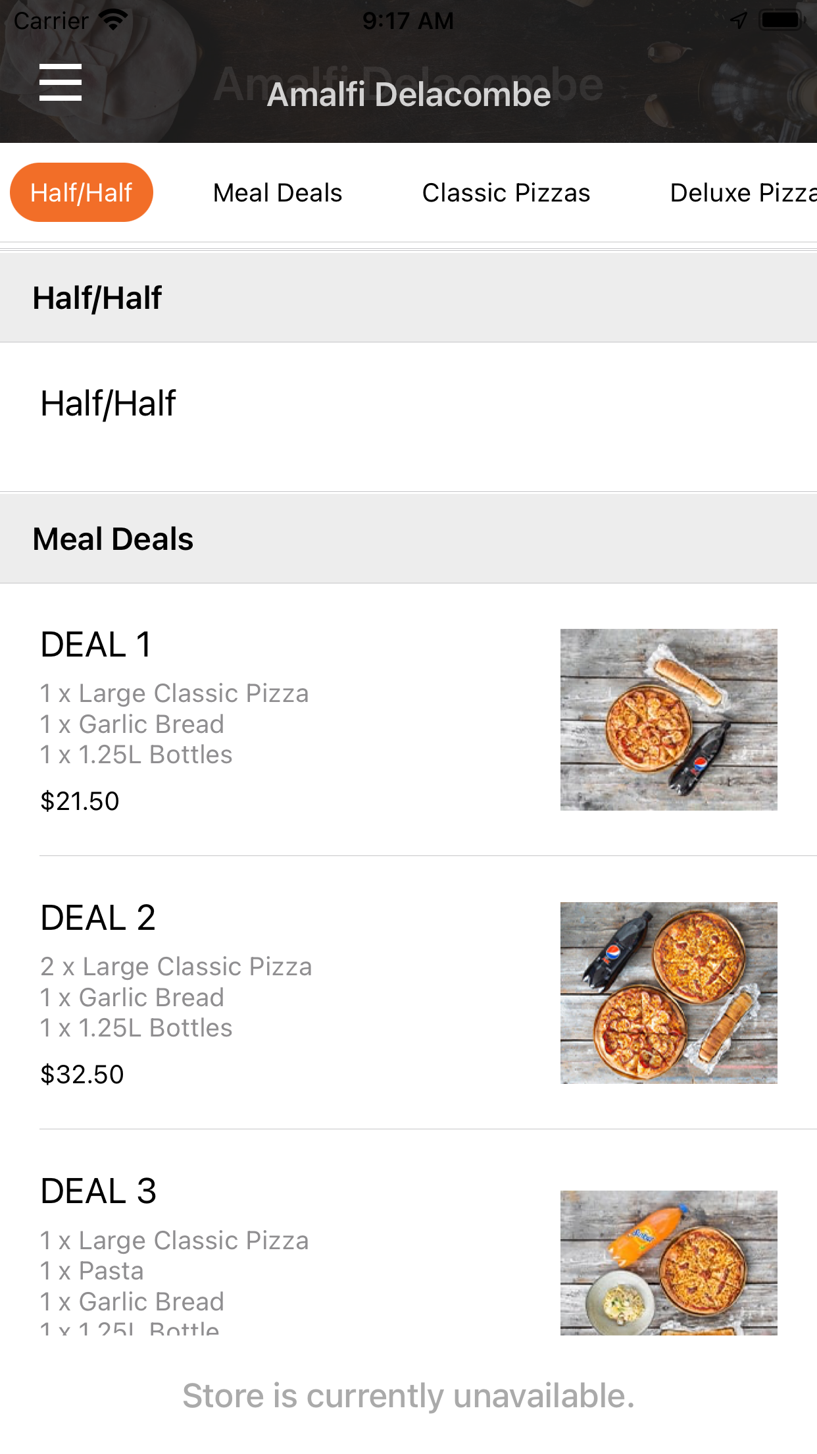Tap the Meal Deals section header

(x=408, y=539)
